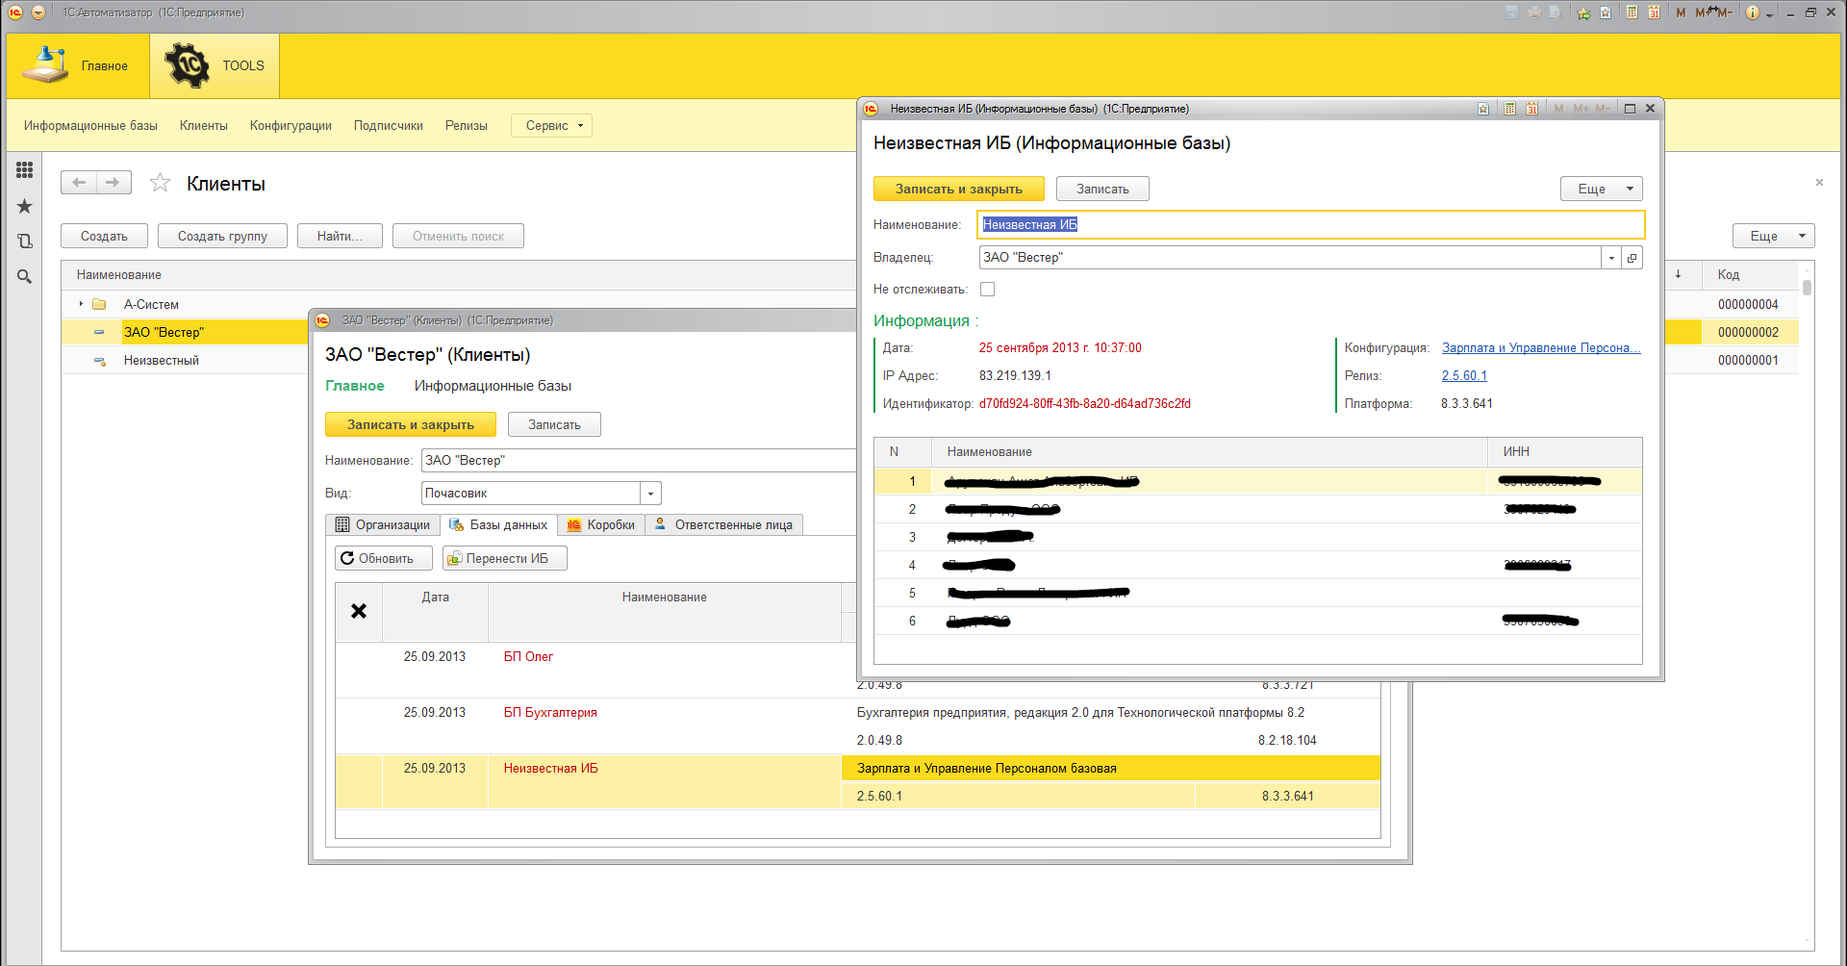The width and height of the screenshot is (1847, 966).
Task: Switch to Ответственные лица tab
Action: point(723,524)
